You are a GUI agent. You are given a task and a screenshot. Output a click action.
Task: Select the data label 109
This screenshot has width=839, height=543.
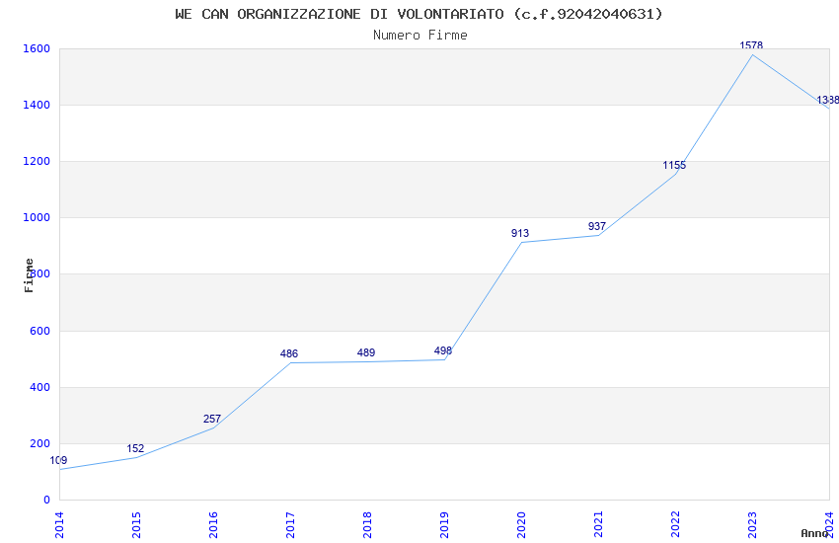58,460
